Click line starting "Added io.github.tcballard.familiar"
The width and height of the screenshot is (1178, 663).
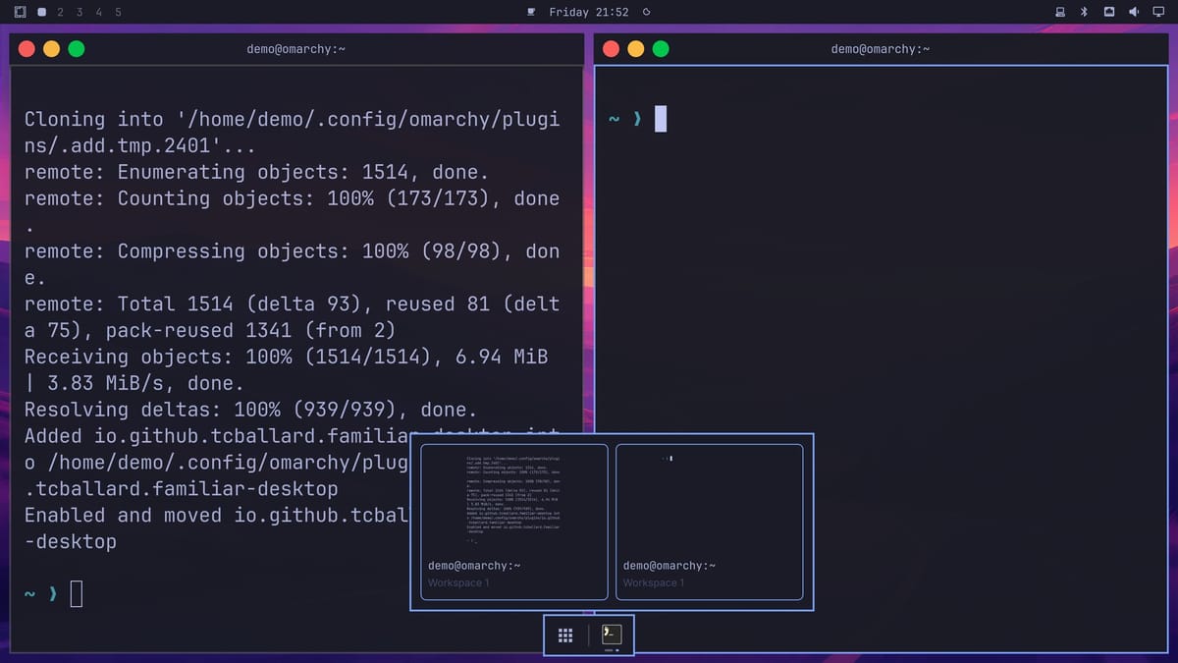pos(216,437)
